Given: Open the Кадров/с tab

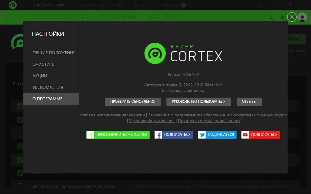Looking at the screenshot, I should 165,17.
